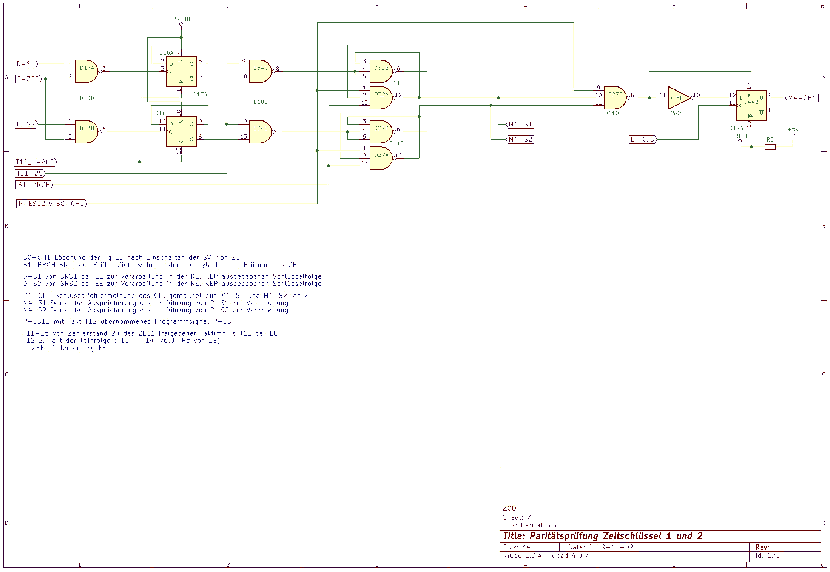Select the T11-25 von Zählerstand note line
The width and height of the screenshot is (830, 572).
[150, 333]
